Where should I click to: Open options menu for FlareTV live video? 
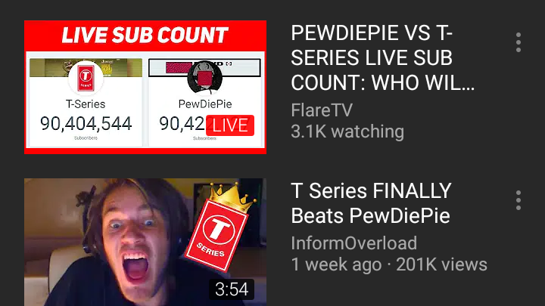[519, 42]
